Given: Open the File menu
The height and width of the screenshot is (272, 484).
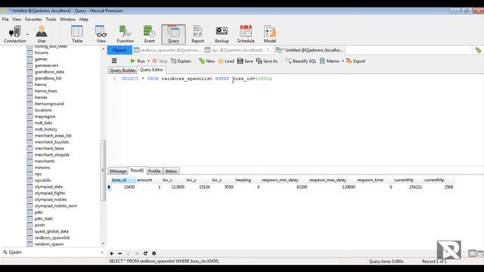Looking at the screenshot, I should click(x=5, y=19).
